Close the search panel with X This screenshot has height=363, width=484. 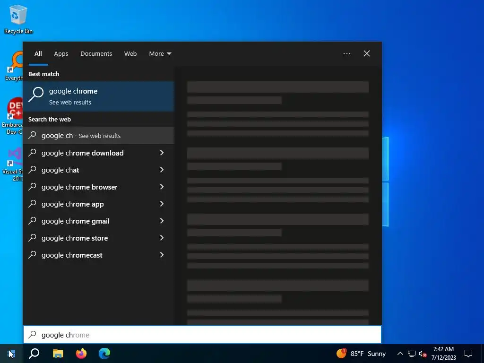366,54
